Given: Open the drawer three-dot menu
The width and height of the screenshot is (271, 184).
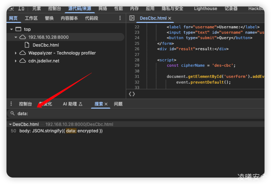Looking at the screenshot, I should [x=11, y=104].
